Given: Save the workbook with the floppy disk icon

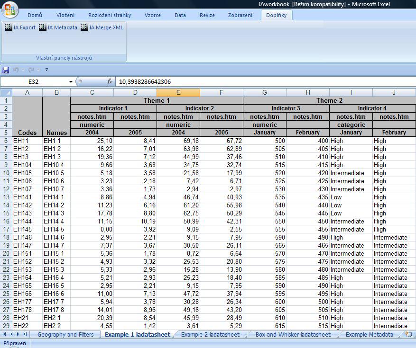Looking at the screenshot, I should click(x=6, y=70).
